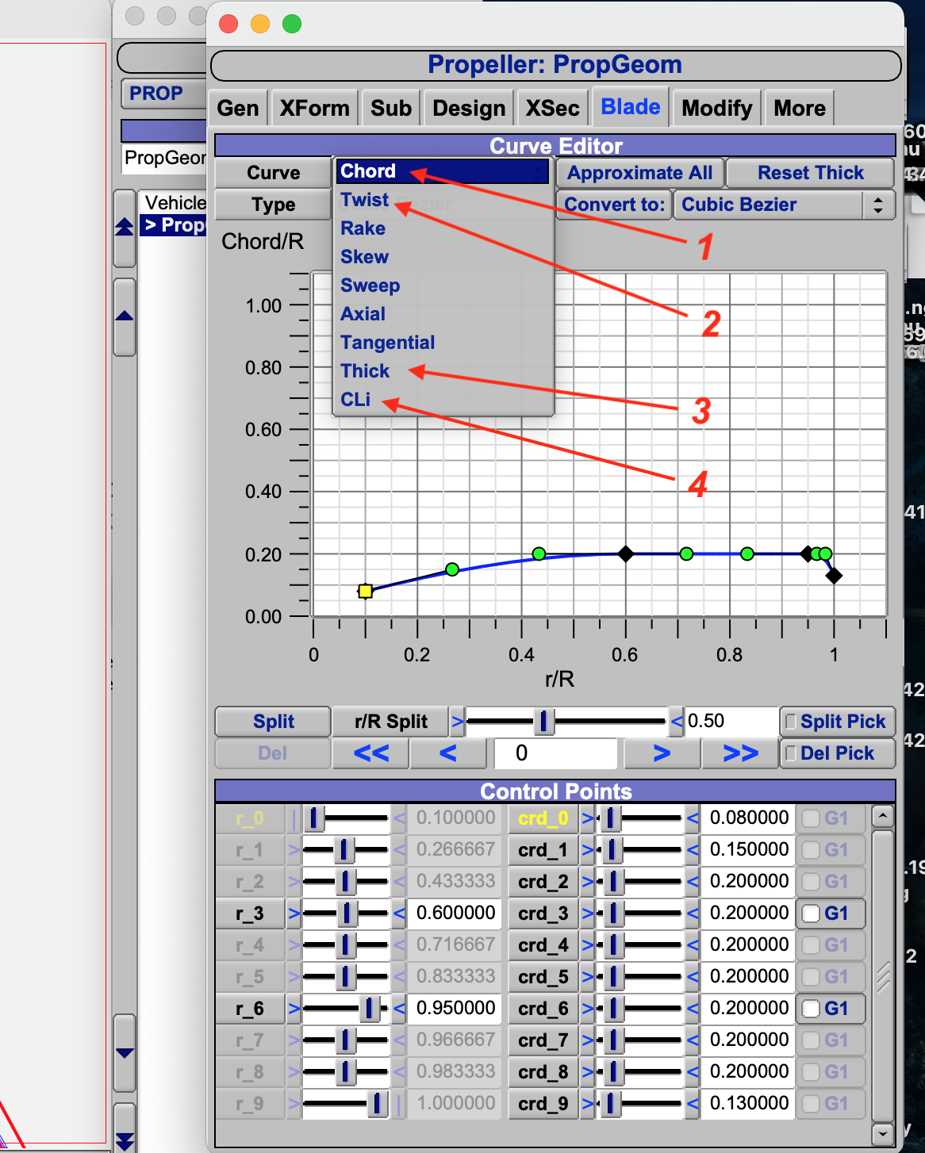Select the black diamond point at r/R 0.6
Viewport: 925px width, 1153px height.
tap(626, 554)
